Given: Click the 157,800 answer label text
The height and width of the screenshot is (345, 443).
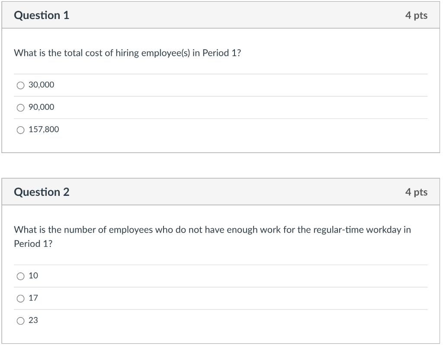Looking at the screenshot, I should point(44,129).
